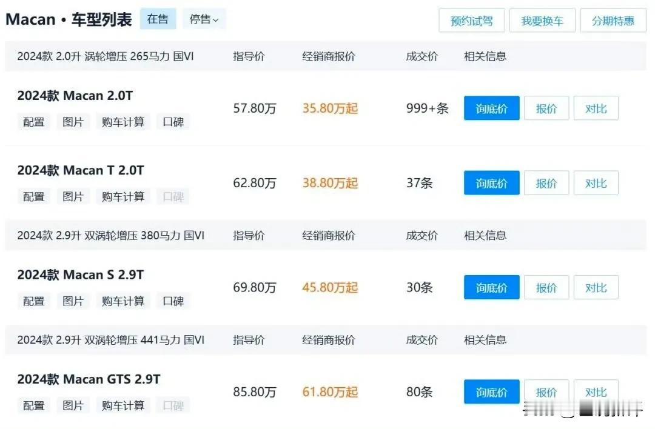This screenshot has width=655, height=429.
Task: Open 购车计算 under Macan S 2.9T
Action: (x=123, y=301)
